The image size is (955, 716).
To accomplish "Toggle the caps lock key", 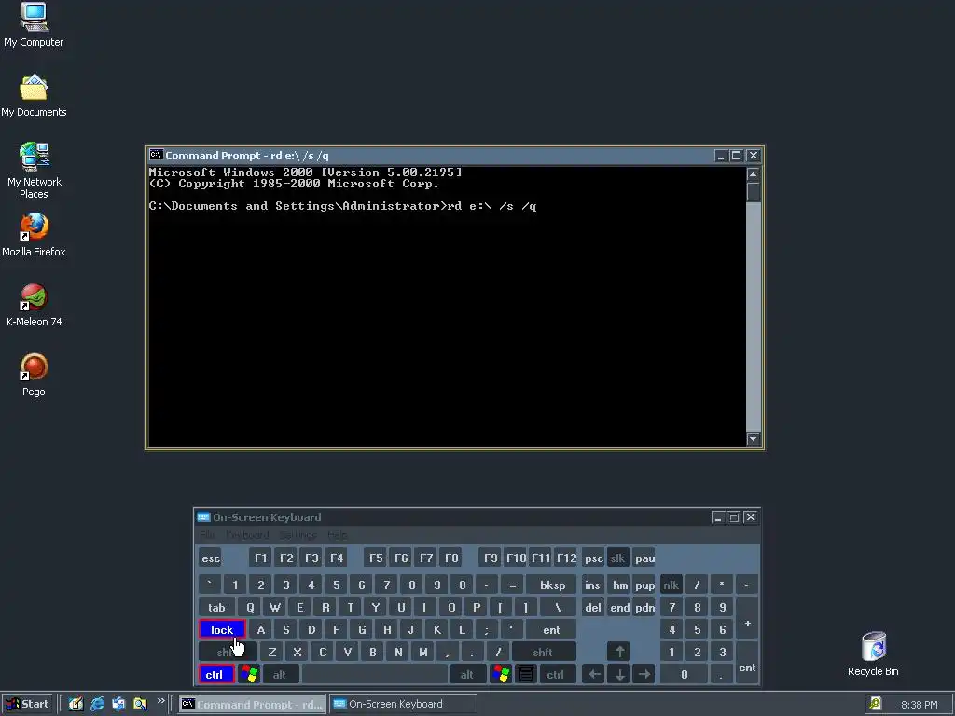I will tap(222, 629).
